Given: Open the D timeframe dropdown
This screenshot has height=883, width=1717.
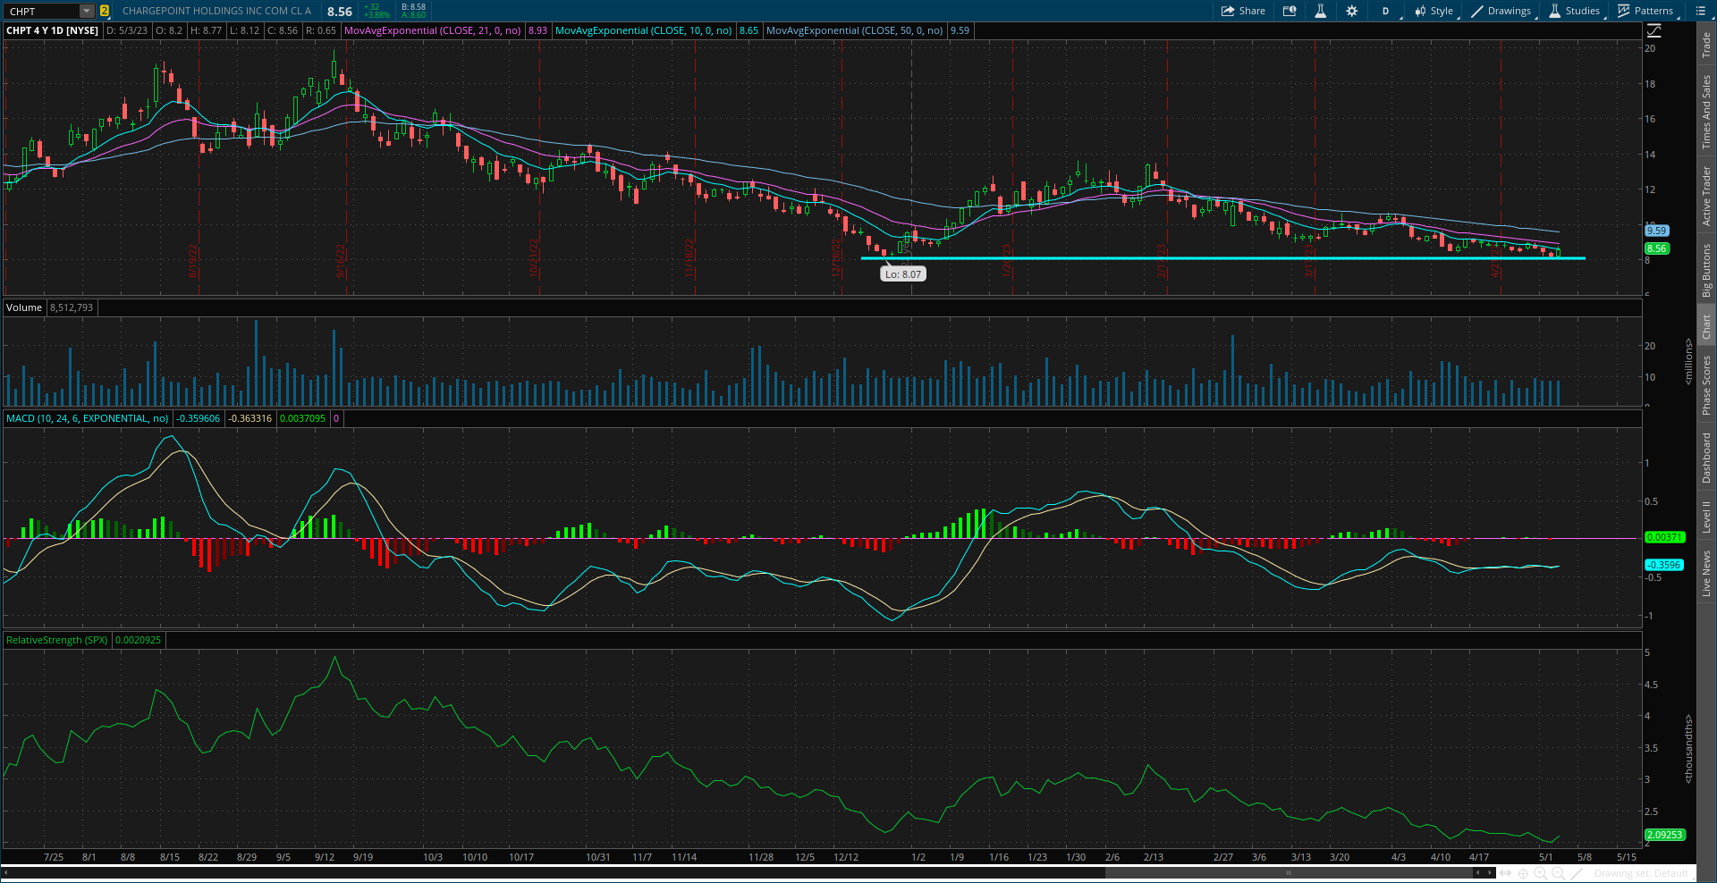Looking at the screenshot, I should [1387, 11].
